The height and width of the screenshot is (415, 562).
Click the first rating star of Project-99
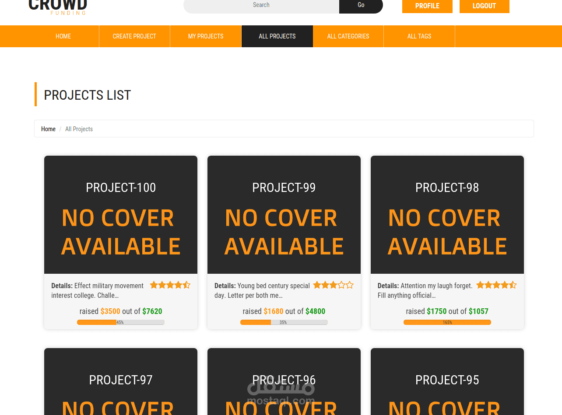[317, 285]
